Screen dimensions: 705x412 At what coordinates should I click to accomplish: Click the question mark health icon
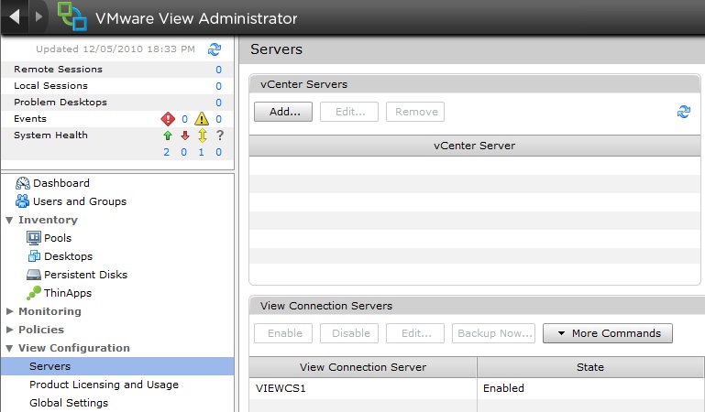coord(220,136)
